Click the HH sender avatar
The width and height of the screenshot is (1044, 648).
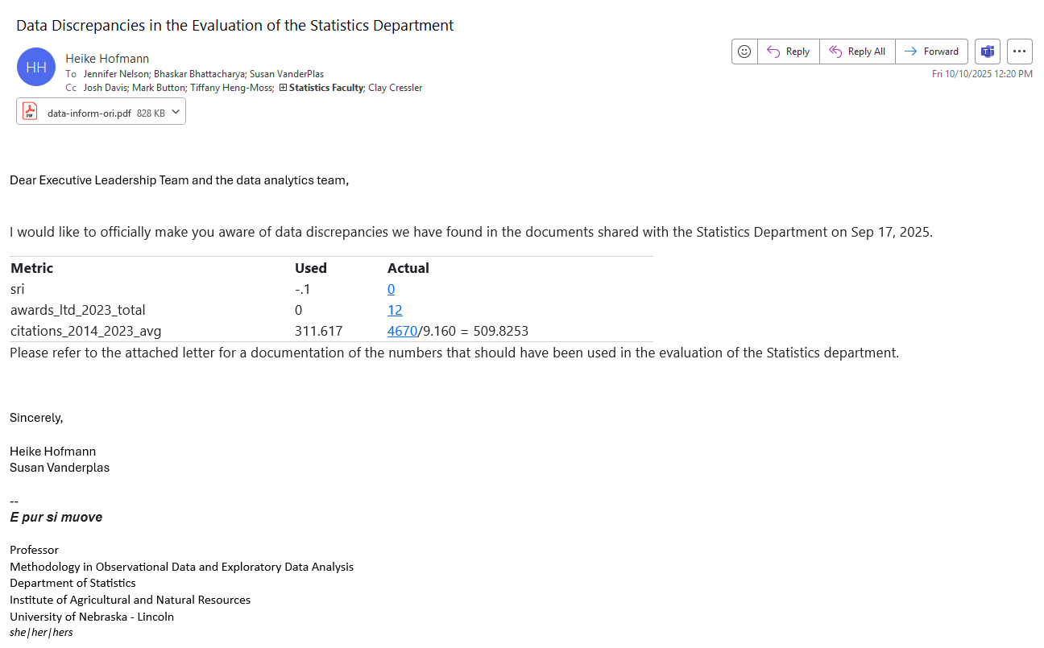coord(36,67)
